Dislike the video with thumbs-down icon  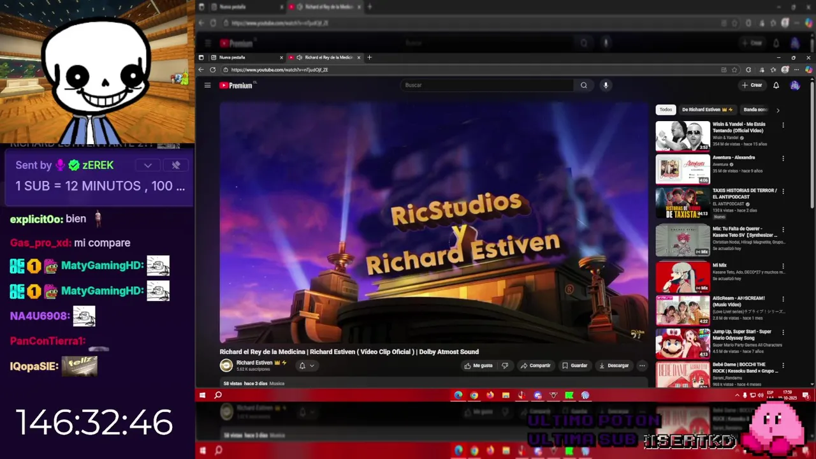[x=505, y=365]
